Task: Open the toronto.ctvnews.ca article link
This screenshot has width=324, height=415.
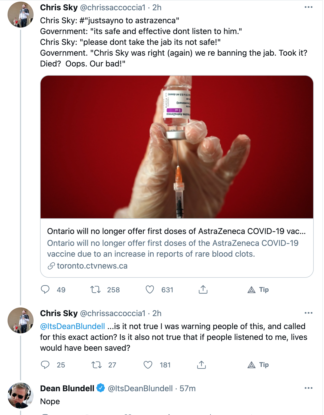Action: (x=92, y=266)
